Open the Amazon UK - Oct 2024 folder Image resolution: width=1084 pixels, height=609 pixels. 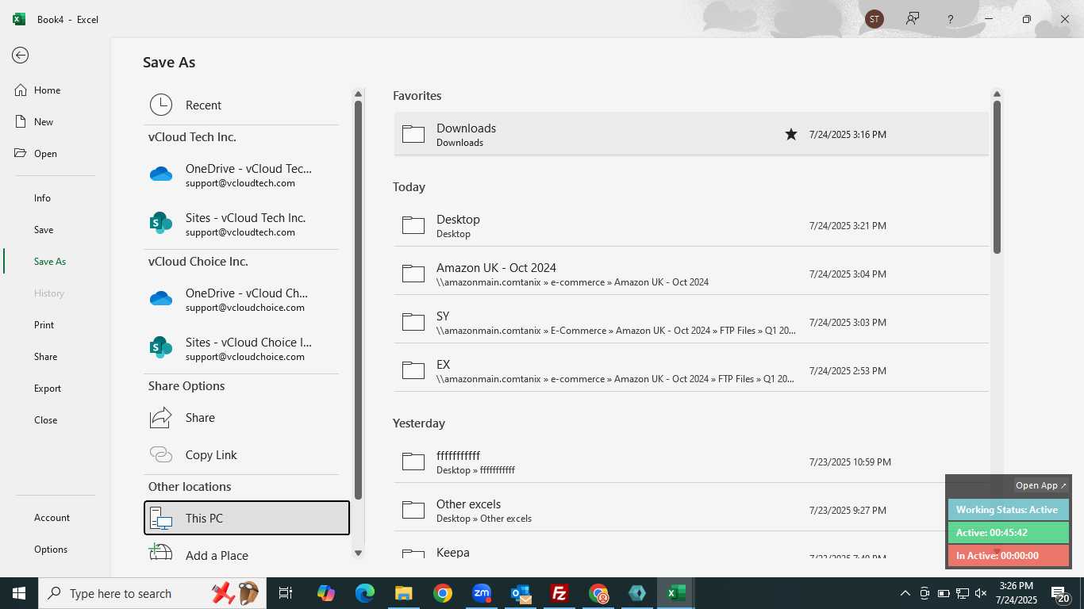(691, 274)
